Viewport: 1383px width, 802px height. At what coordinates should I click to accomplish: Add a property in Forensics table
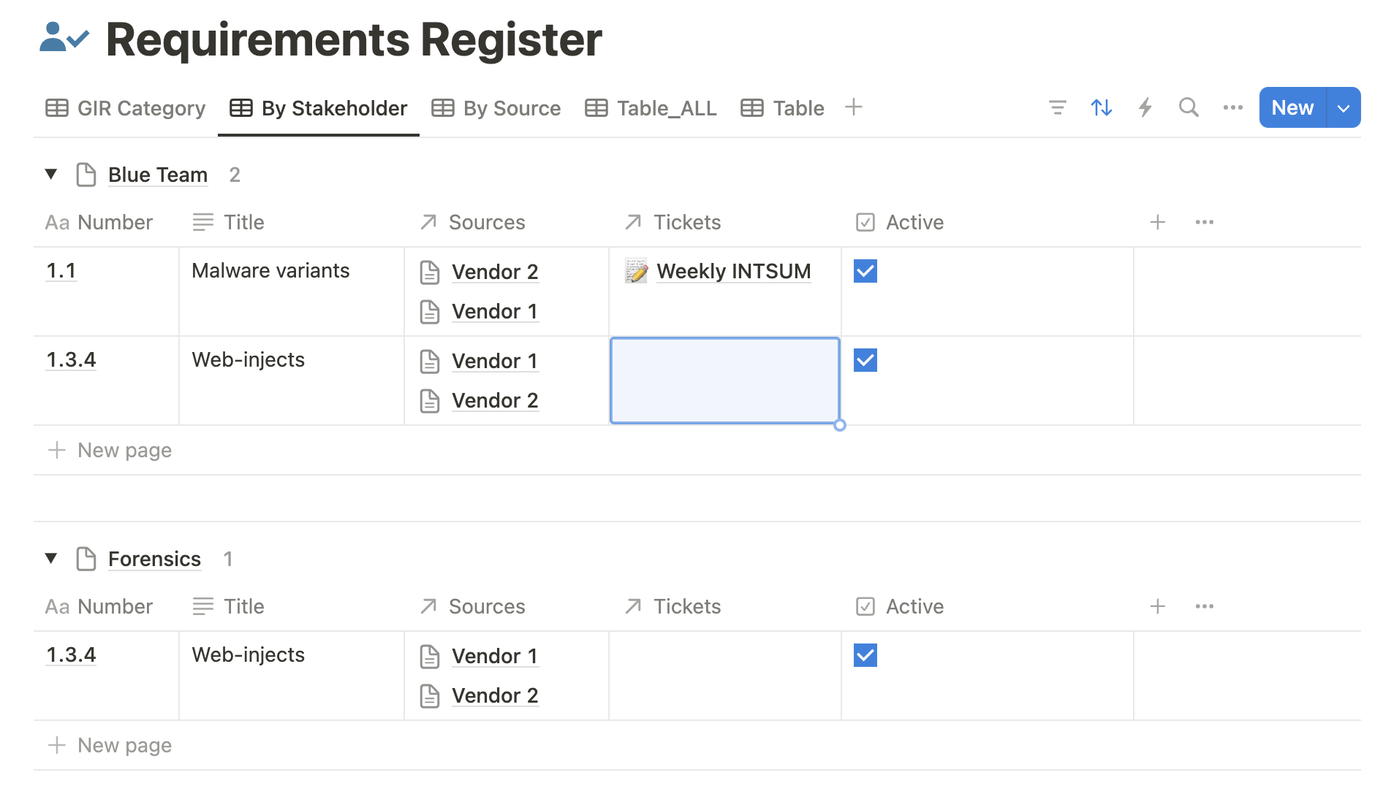(x=1157, y=606)
